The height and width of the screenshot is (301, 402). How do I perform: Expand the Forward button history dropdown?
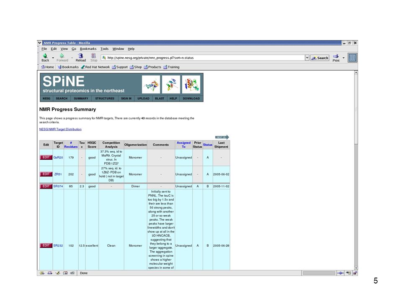(x=72, y=58)
